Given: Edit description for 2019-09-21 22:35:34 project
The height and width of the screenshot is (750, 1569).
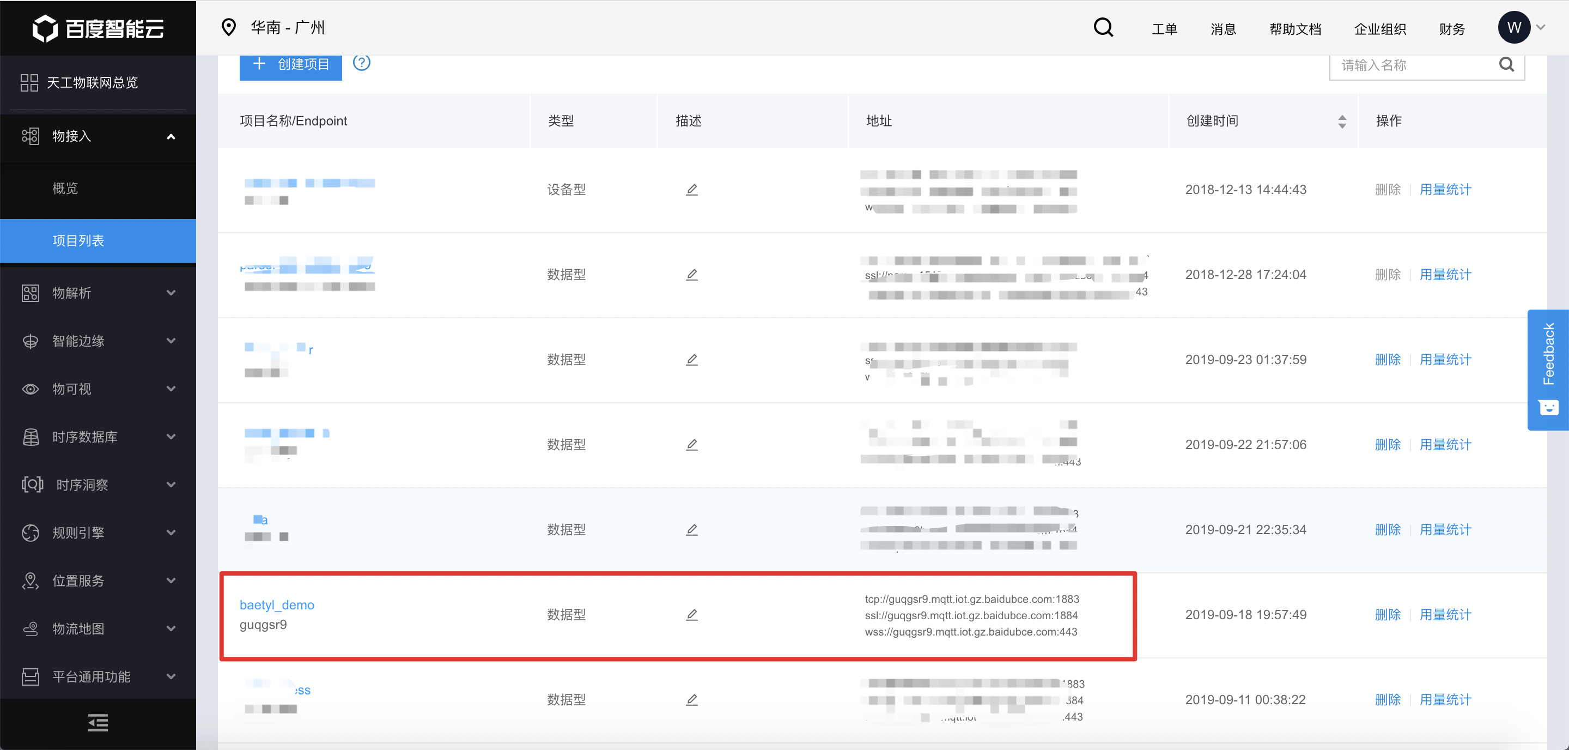Looking at the screenshot, I should pos(691,529).
